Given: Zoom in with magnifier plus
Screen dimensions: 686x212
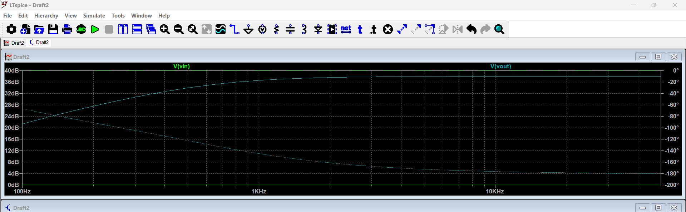Looking at the screenshot, I should coord(165,29).
